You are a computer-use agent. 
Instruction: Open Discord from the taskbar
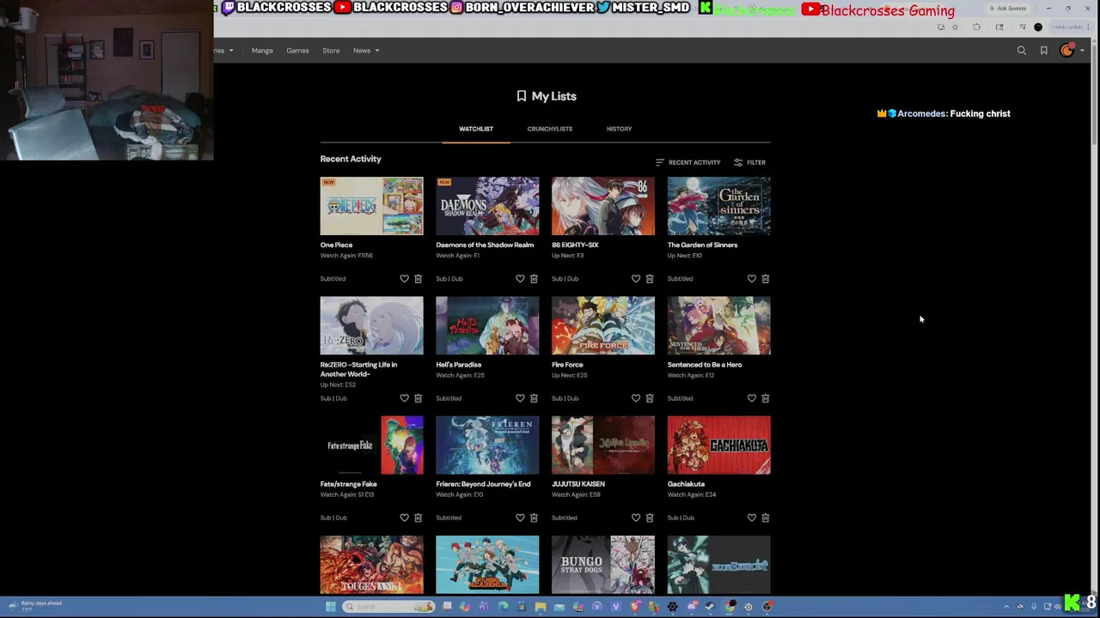click(x=692, y=607)
